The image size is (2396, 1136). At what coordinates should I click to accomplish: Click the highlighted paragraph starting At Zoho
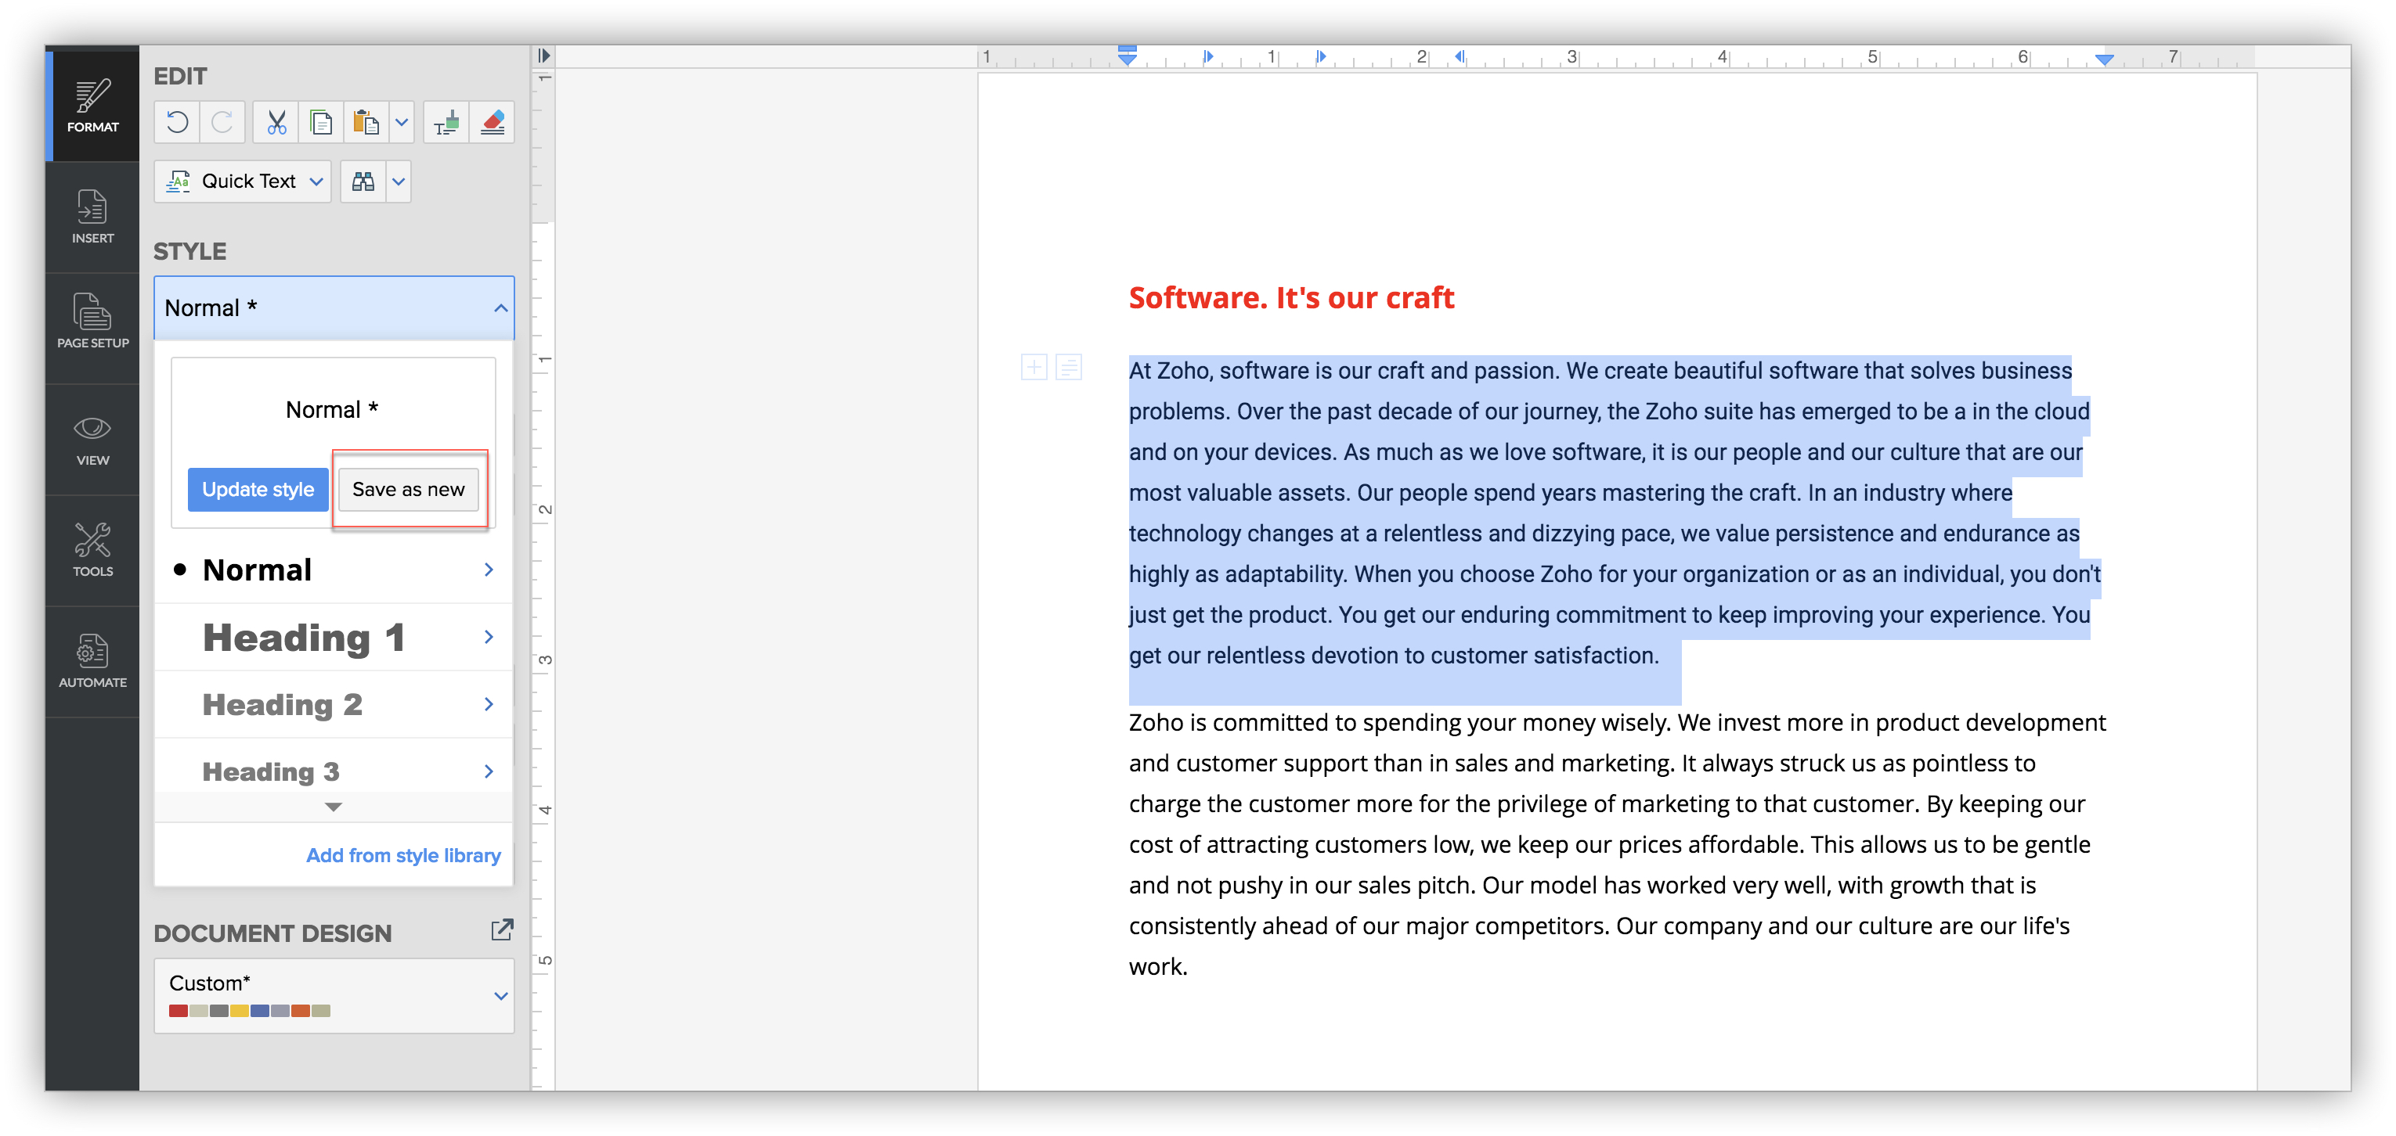1614,513
